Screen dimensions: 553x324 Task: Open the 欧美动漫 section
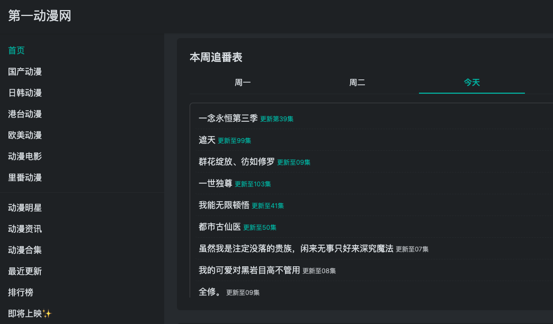pyautogui.click(x=25, y=136)
